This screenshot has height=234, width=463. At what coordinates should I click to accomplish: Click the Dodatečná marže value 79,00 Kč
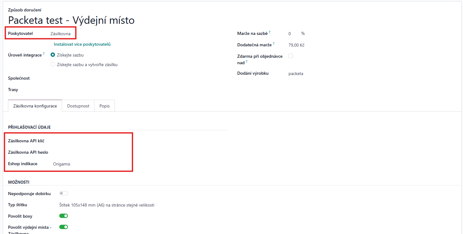(296, 45)
